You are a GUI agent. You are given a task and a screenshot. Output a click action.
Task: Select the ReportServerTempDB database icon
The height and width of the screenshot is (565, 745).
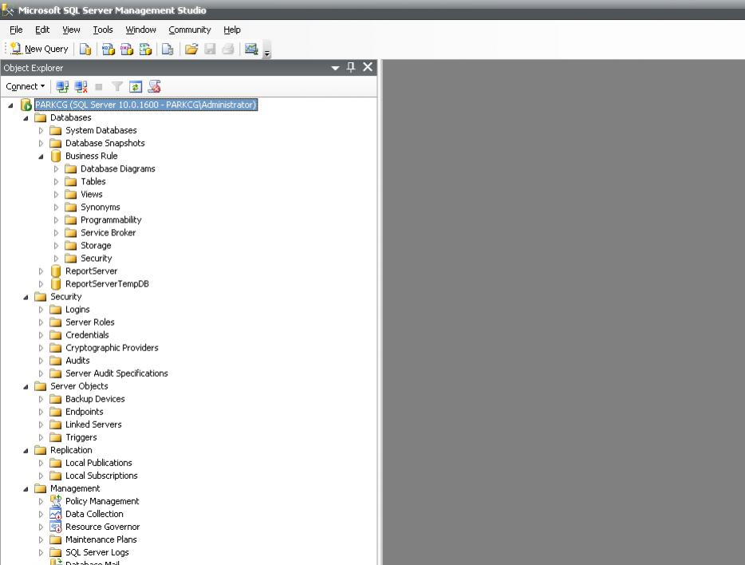[56, 283]
